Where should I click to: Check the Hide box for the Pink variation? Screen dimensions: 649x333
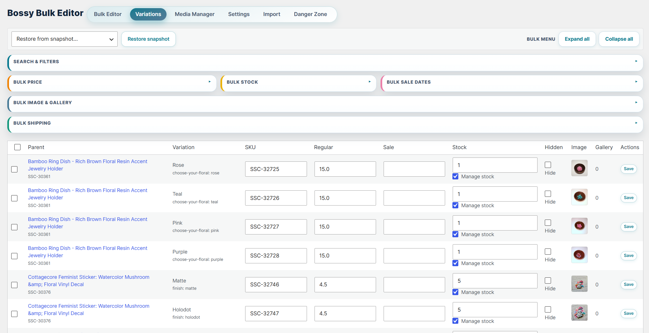click(548, 223)
